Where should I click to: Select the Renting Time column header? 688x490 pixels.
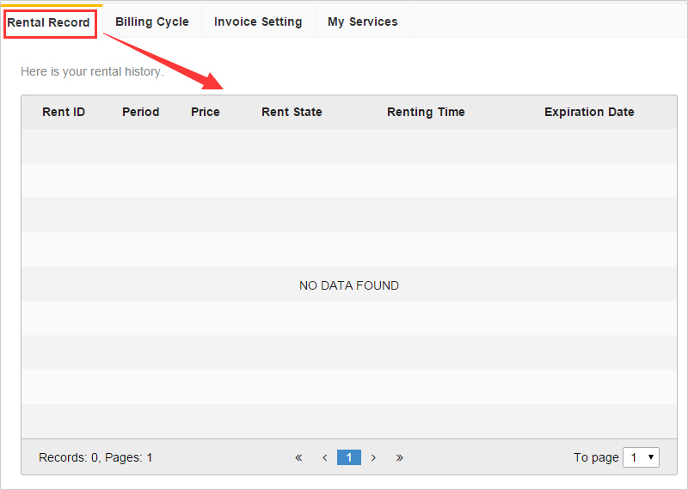pos(426,112)
